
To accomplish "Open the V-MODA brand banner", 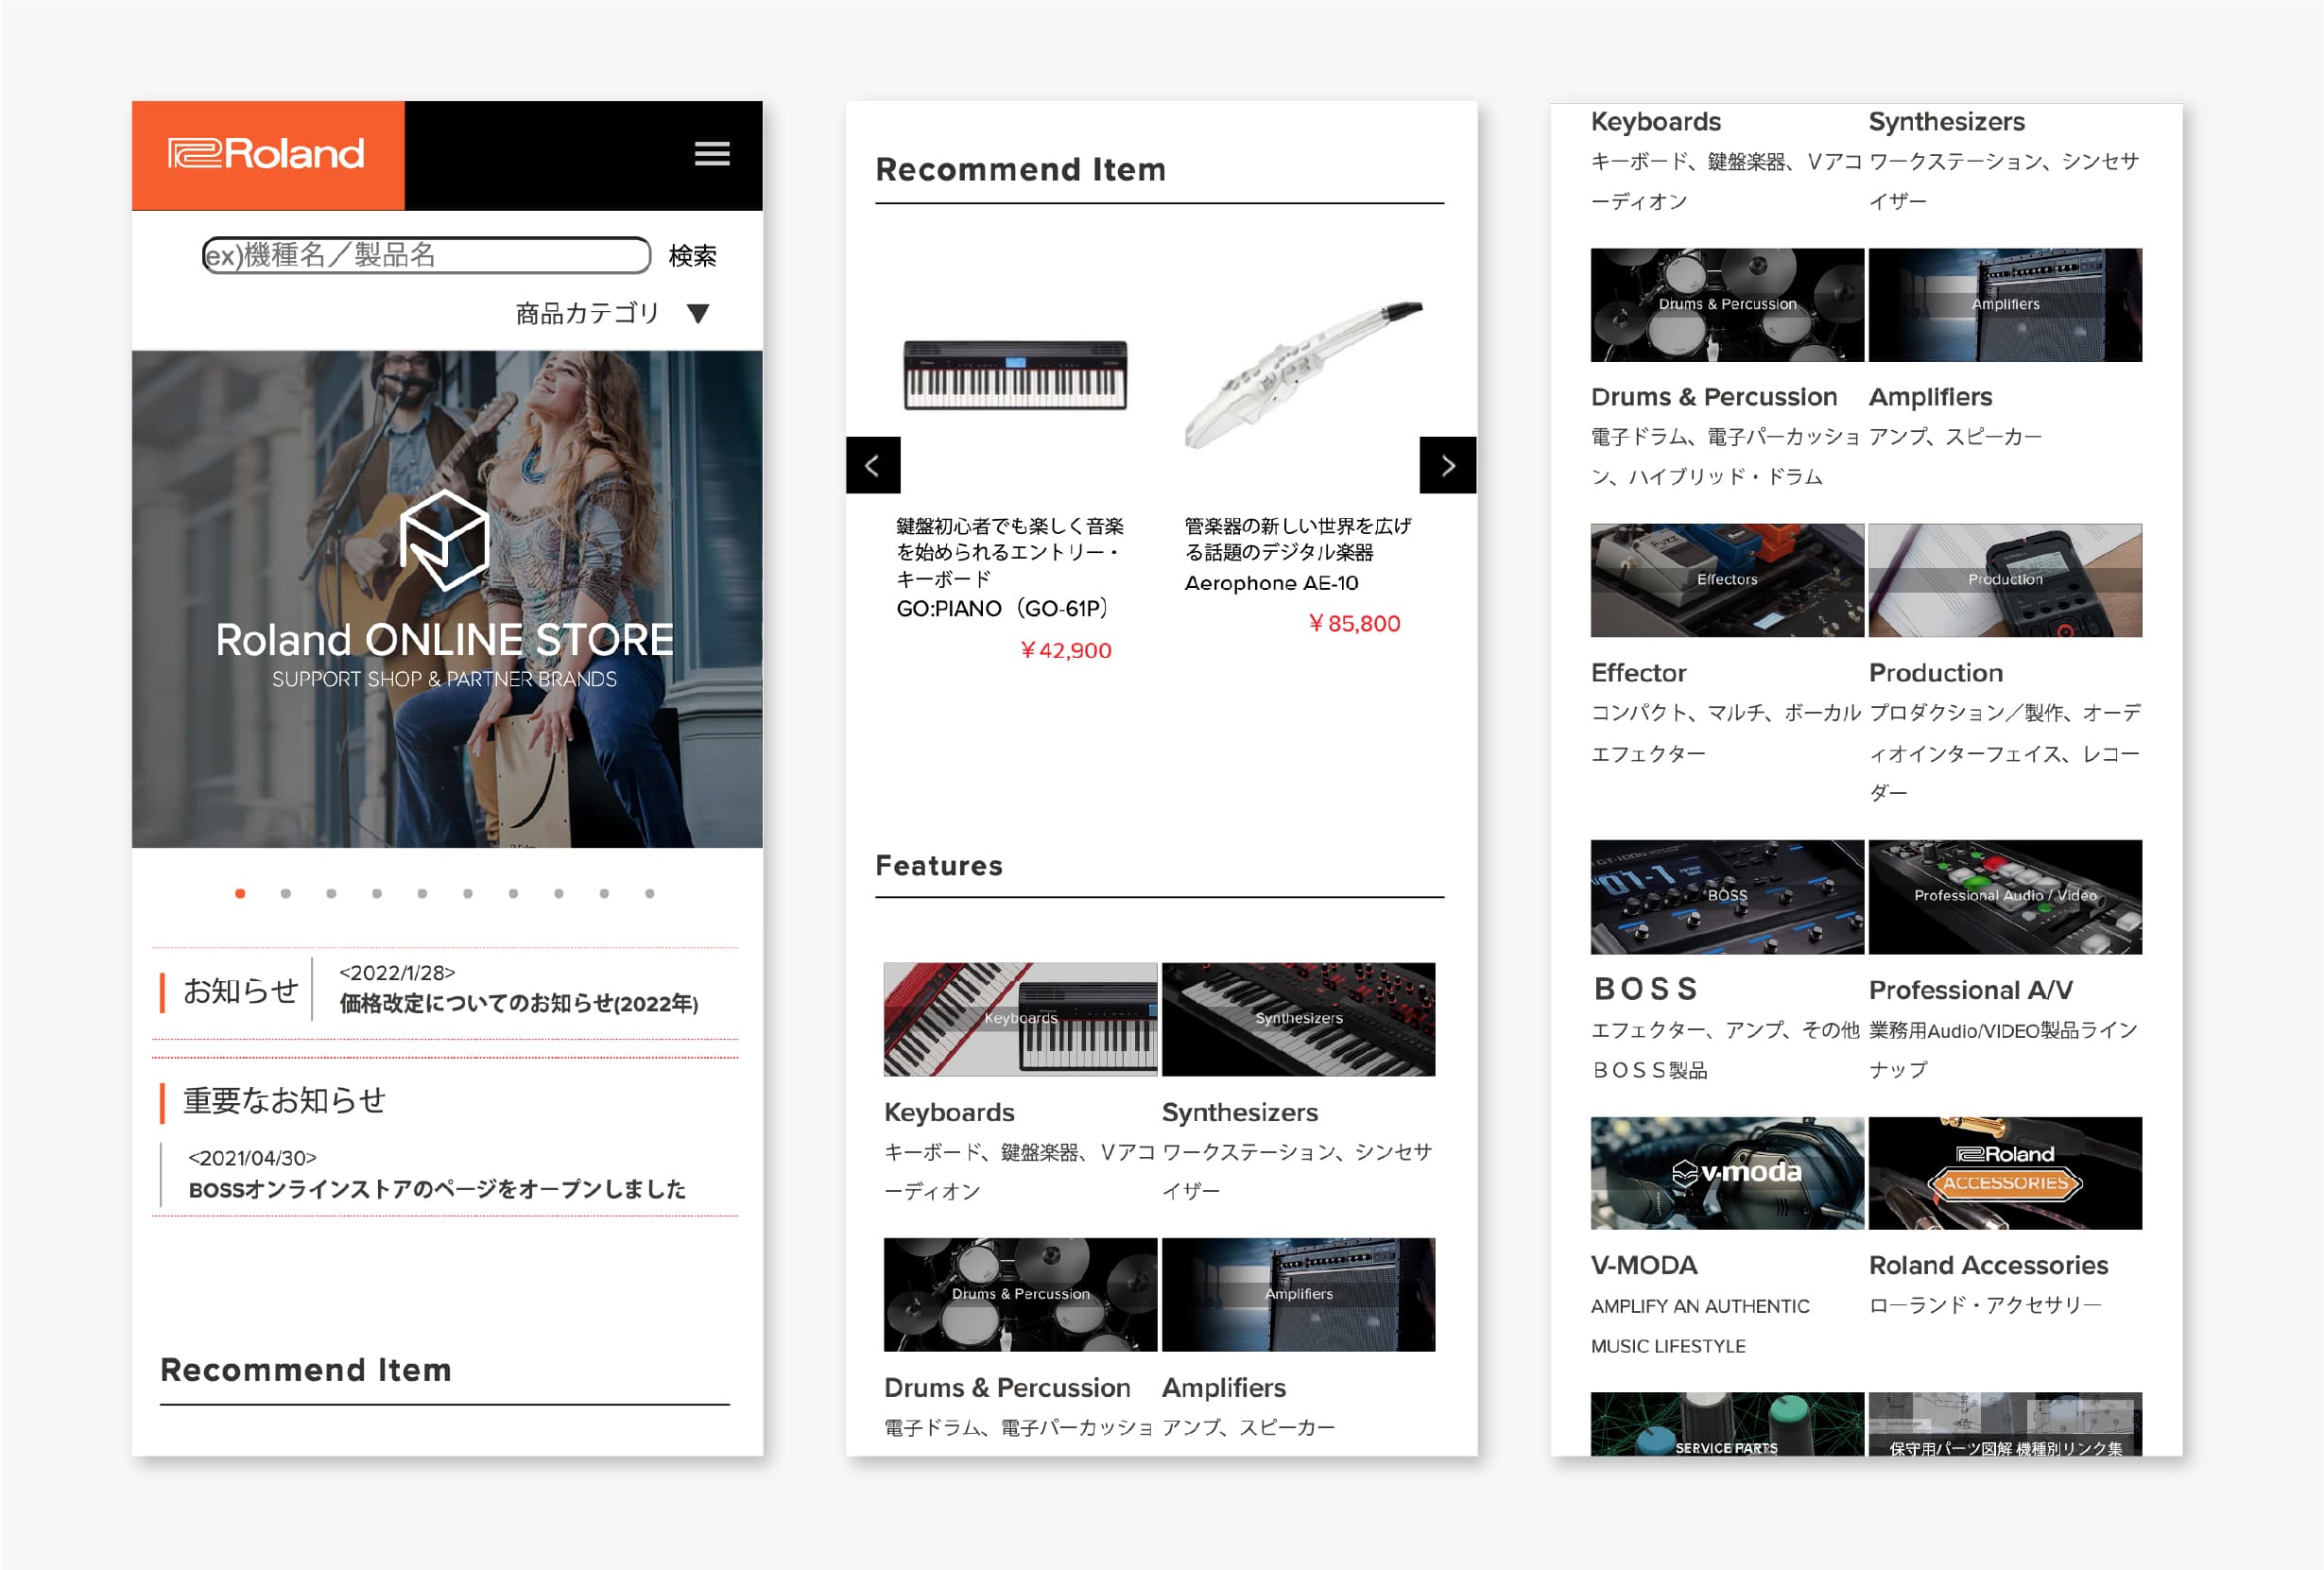I will pos(1726,1173).
